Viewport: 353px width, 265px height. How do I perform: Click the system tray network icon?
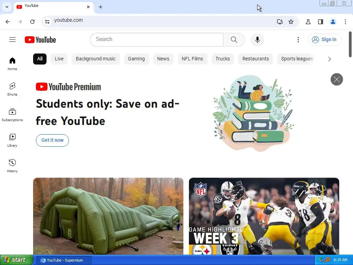[x=321, y=260]
